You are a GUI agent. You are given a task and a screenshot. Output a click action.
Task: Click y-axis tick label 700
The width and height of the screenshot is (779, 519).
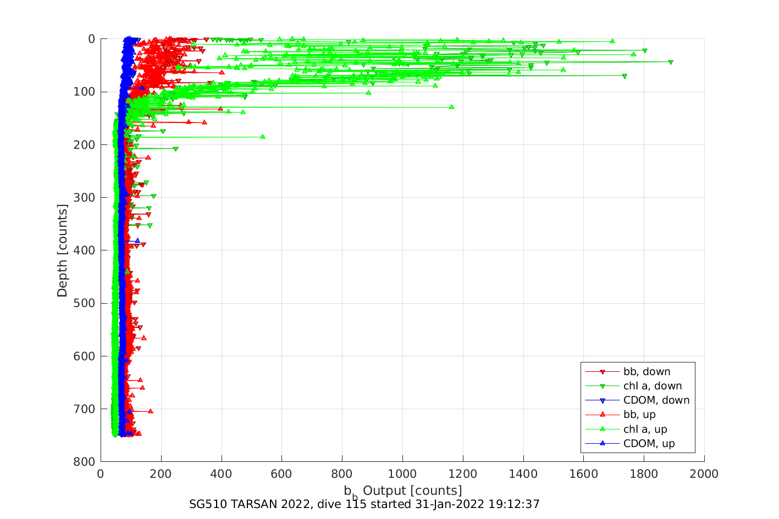85,409
